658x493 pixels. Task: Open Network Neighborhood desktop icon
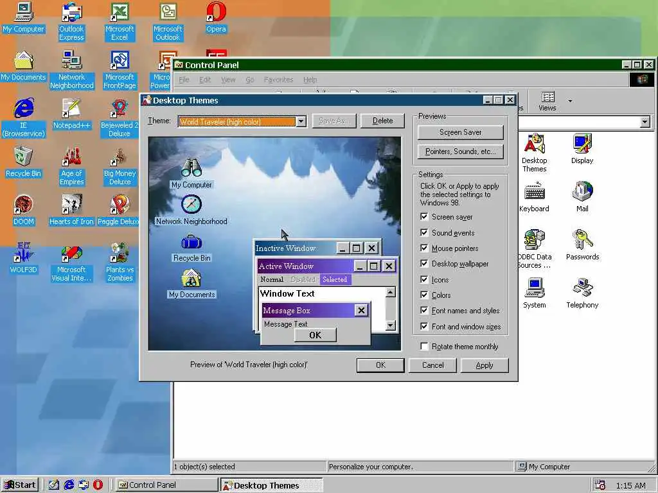[x=72, y=70]
